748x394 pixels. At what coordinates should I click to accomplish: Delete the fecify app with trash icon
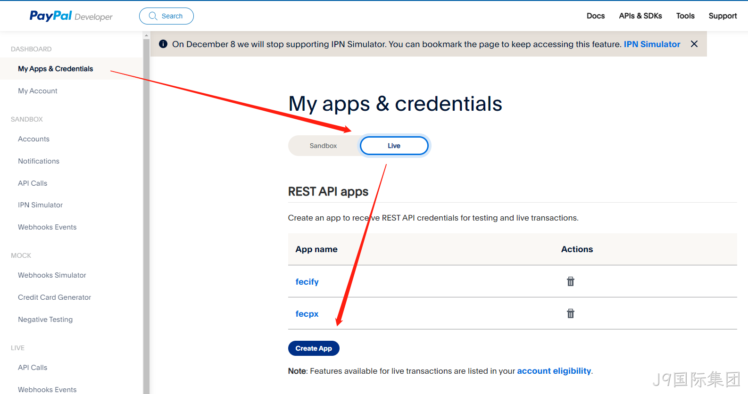571,281
